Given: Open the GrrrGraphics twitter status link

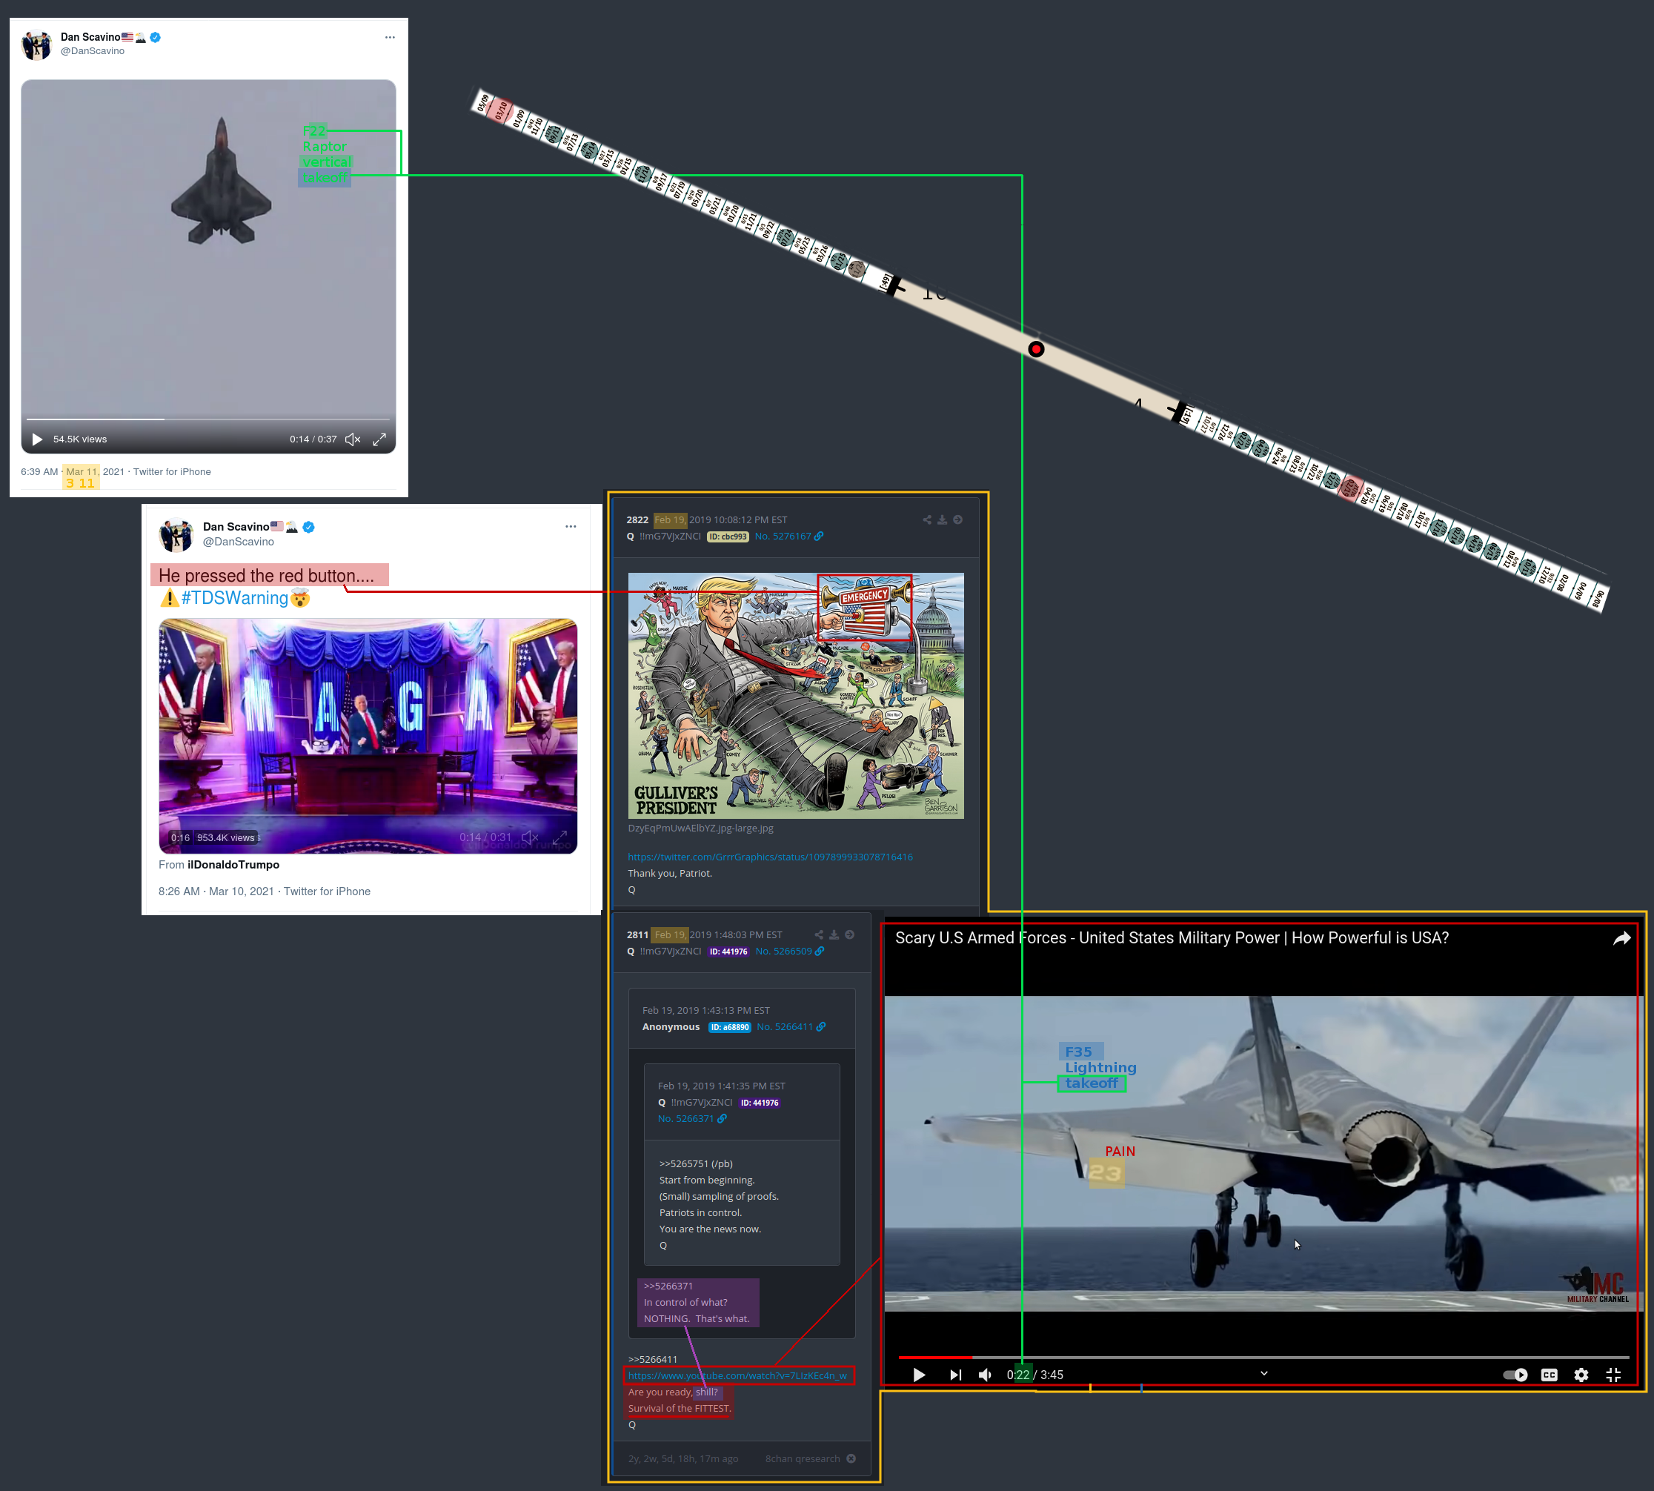Looking at the screenshot, I should (x=770, y=857).
